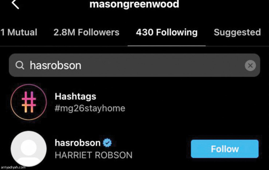Follow the hasrobson account
This screenshot has height=170, width=269.
[225, 149]
